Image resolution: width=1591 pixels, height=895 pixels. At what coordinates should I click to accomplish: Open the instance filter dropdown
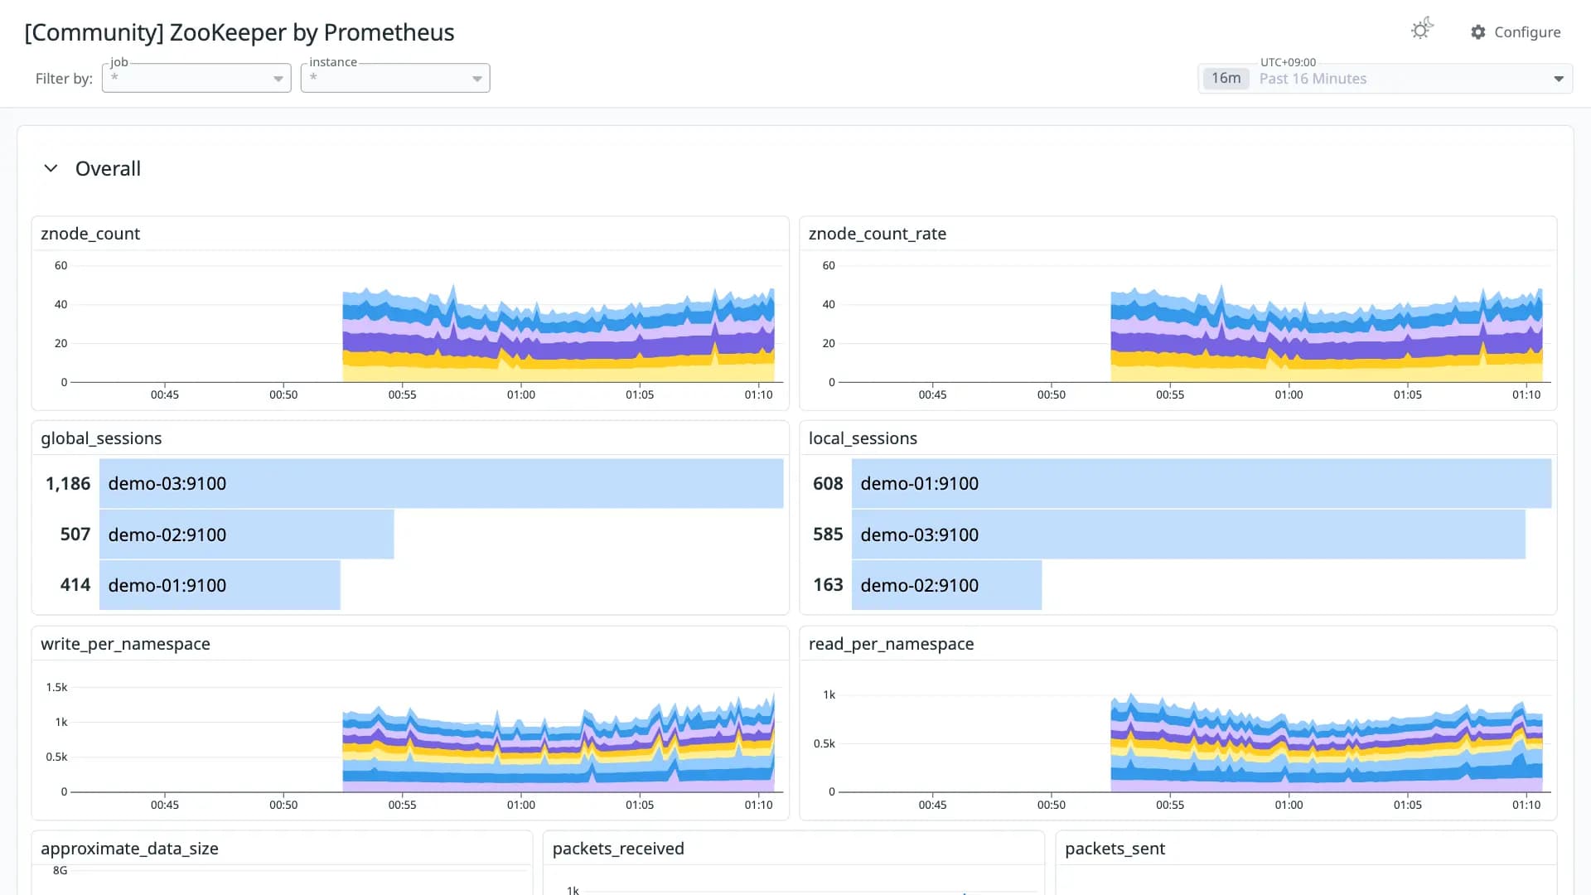click(395, 78)
